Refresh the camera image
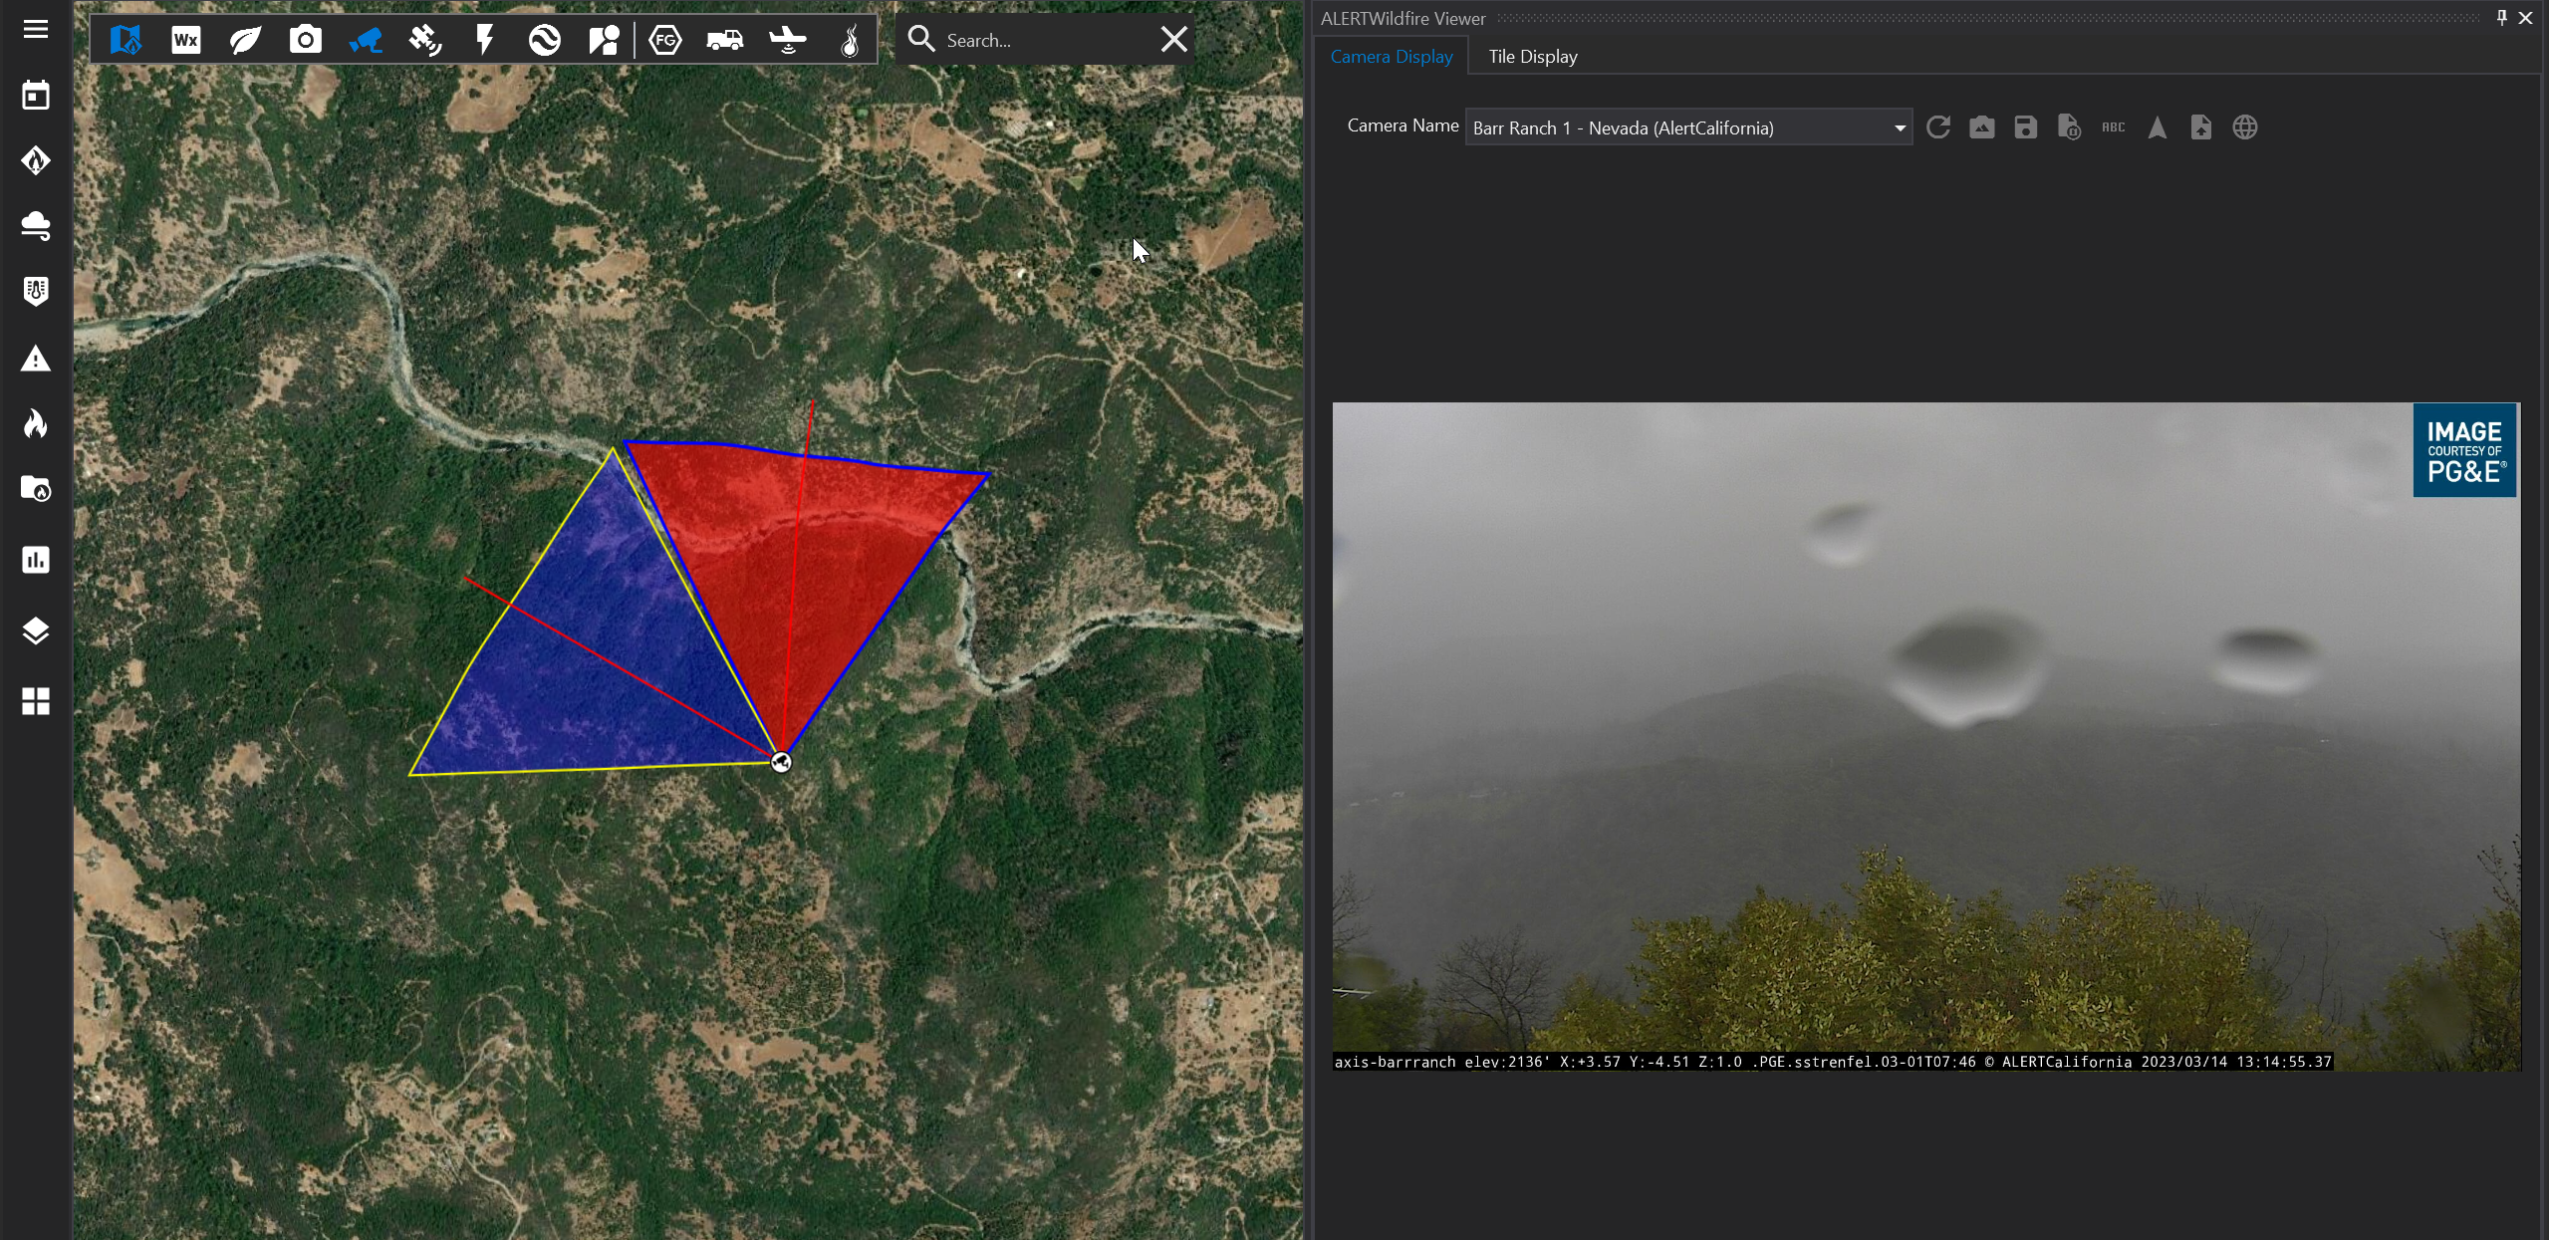The image size is (2549, 1240). click(x=1938, y=127)
